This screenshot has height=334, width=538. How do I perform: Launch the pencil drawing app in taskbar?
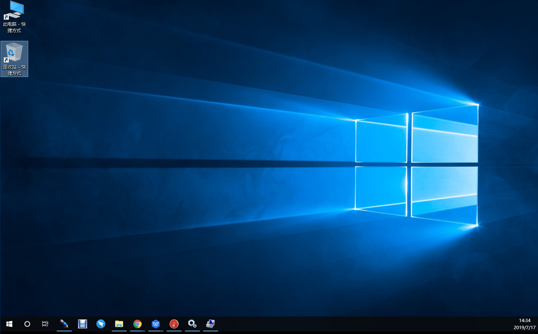64,324
